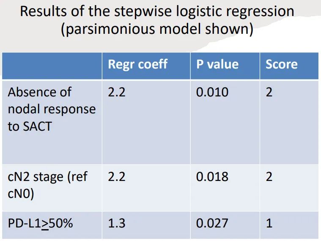Click the P value 0.018

coord(212,177)
